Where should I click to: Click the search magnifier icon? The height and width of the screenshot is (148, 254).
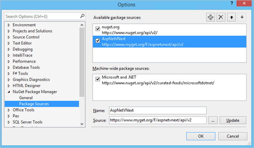click(x=82, y=16)
